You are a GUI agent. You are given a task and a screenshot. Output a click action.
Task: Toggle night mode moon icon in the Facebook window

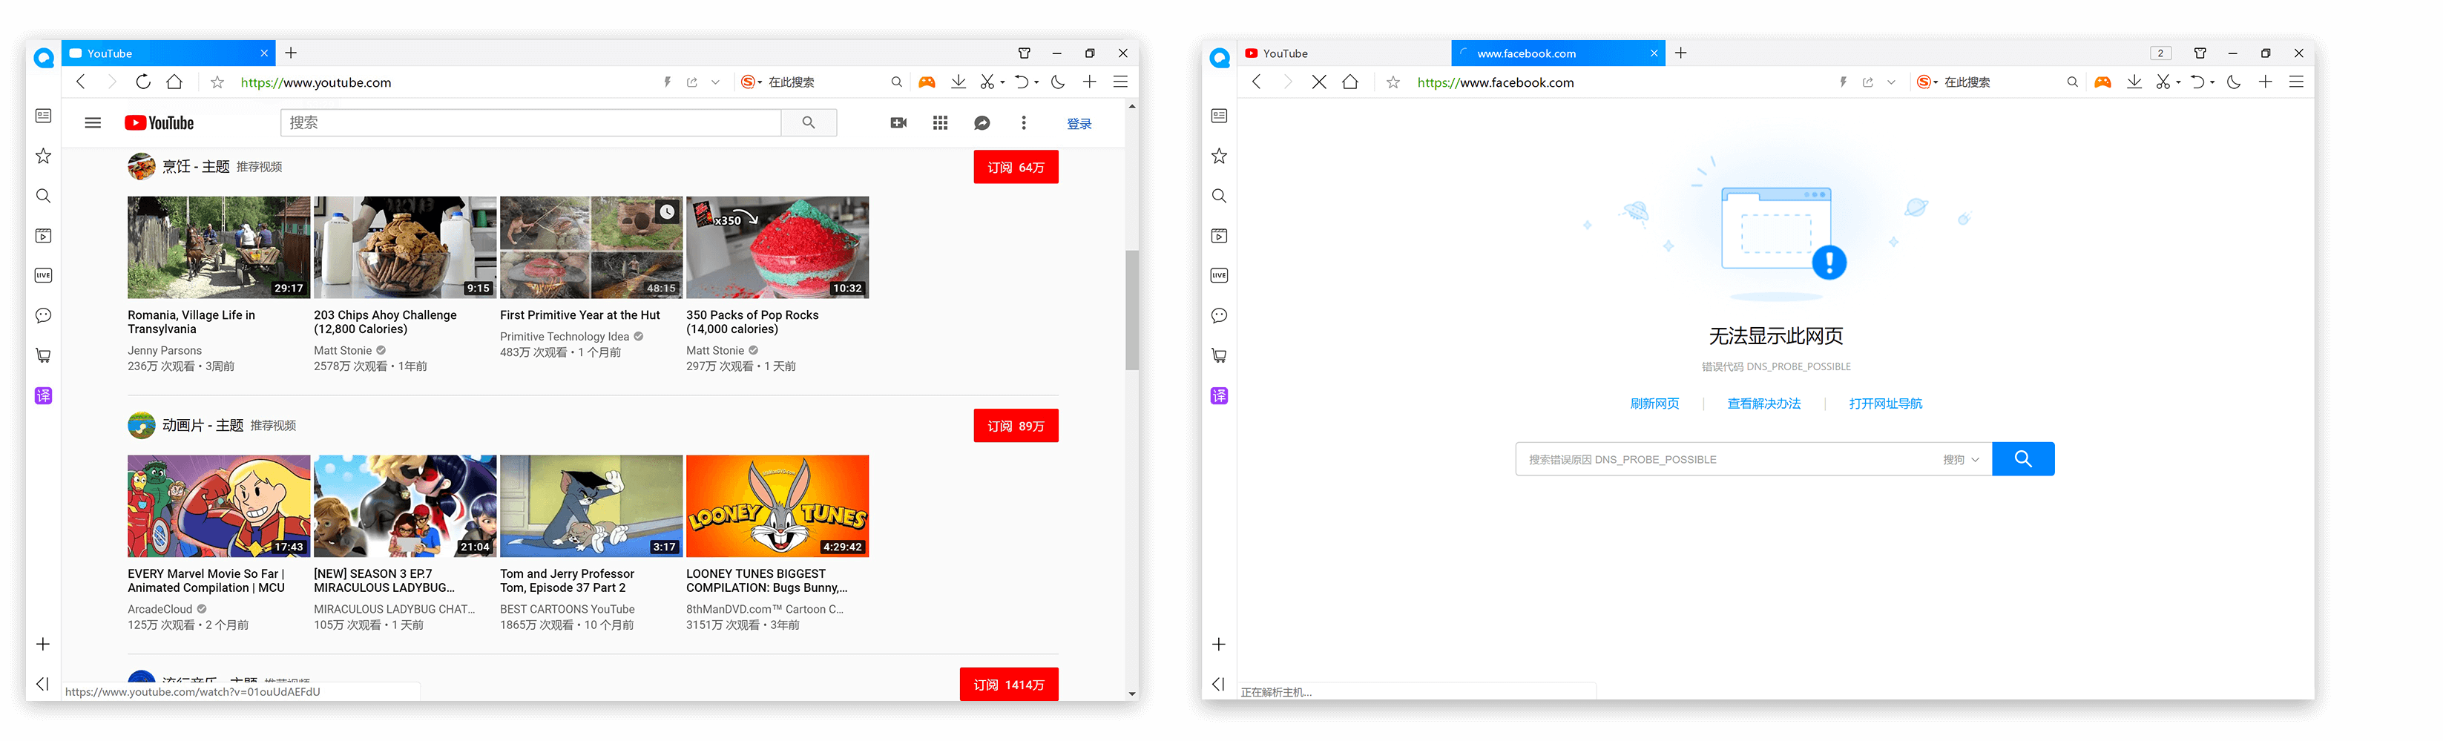click(2233, 82)
